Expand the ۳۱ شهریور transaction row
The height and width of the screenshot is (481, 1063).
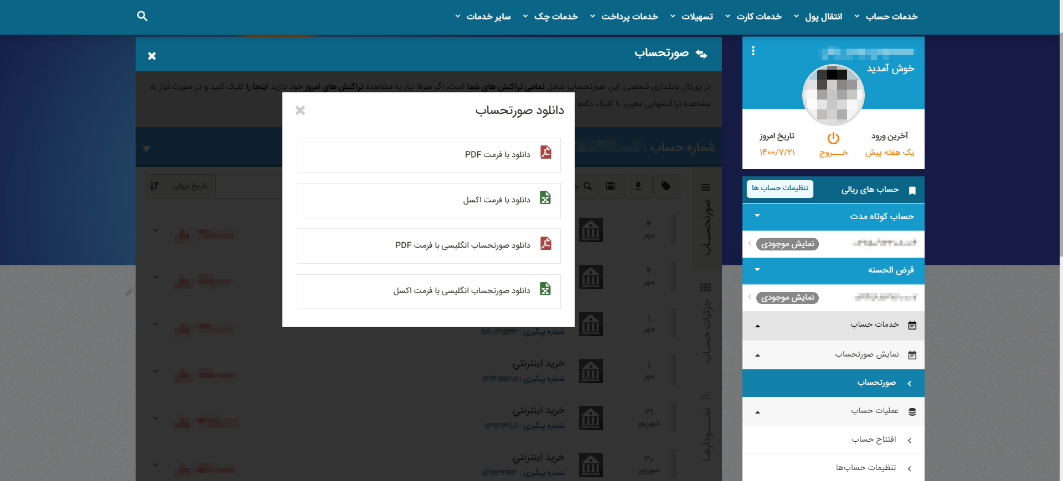156,418
